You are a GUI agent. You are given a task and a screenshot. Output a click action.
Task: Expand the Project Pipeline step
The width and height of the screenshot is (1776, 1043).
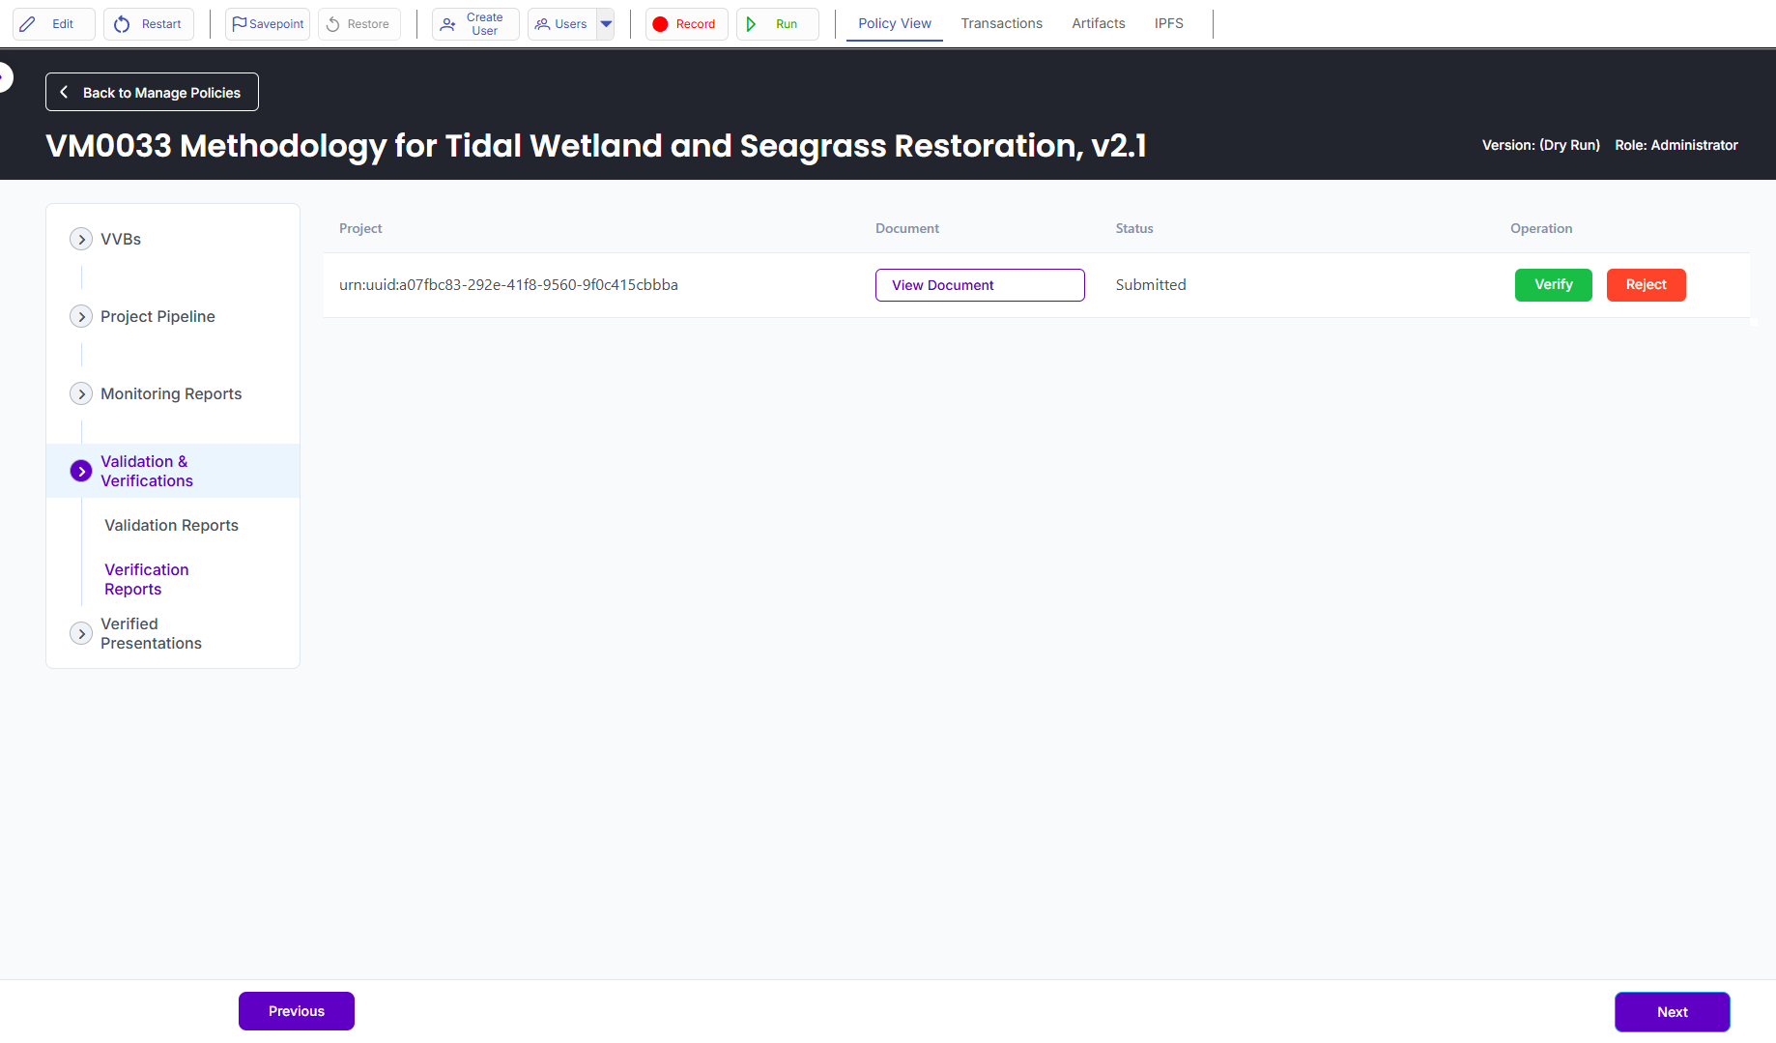pos(81,316)
